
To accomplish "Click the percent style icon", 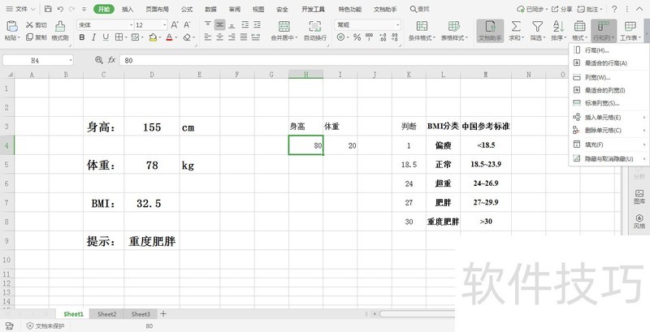I will click(357, 37).
